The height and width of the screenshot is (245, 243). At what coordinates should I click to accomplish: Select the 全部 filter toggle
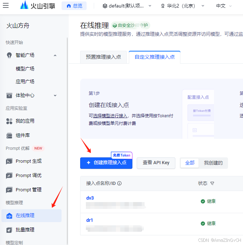point(190,163)
